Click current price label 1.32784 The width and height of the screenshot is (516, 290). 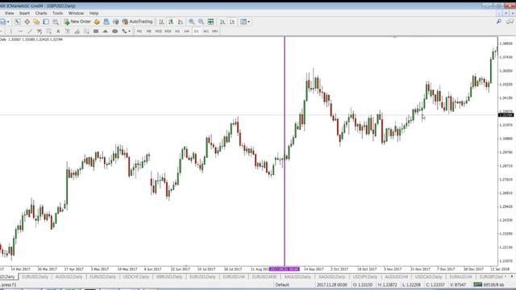click(x=506, y=114)
